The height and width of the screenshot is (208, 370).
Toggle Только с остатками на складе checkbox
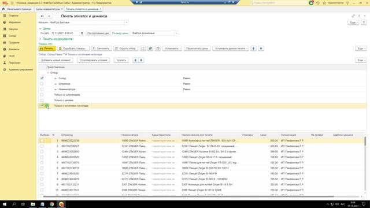click(42, 106)
